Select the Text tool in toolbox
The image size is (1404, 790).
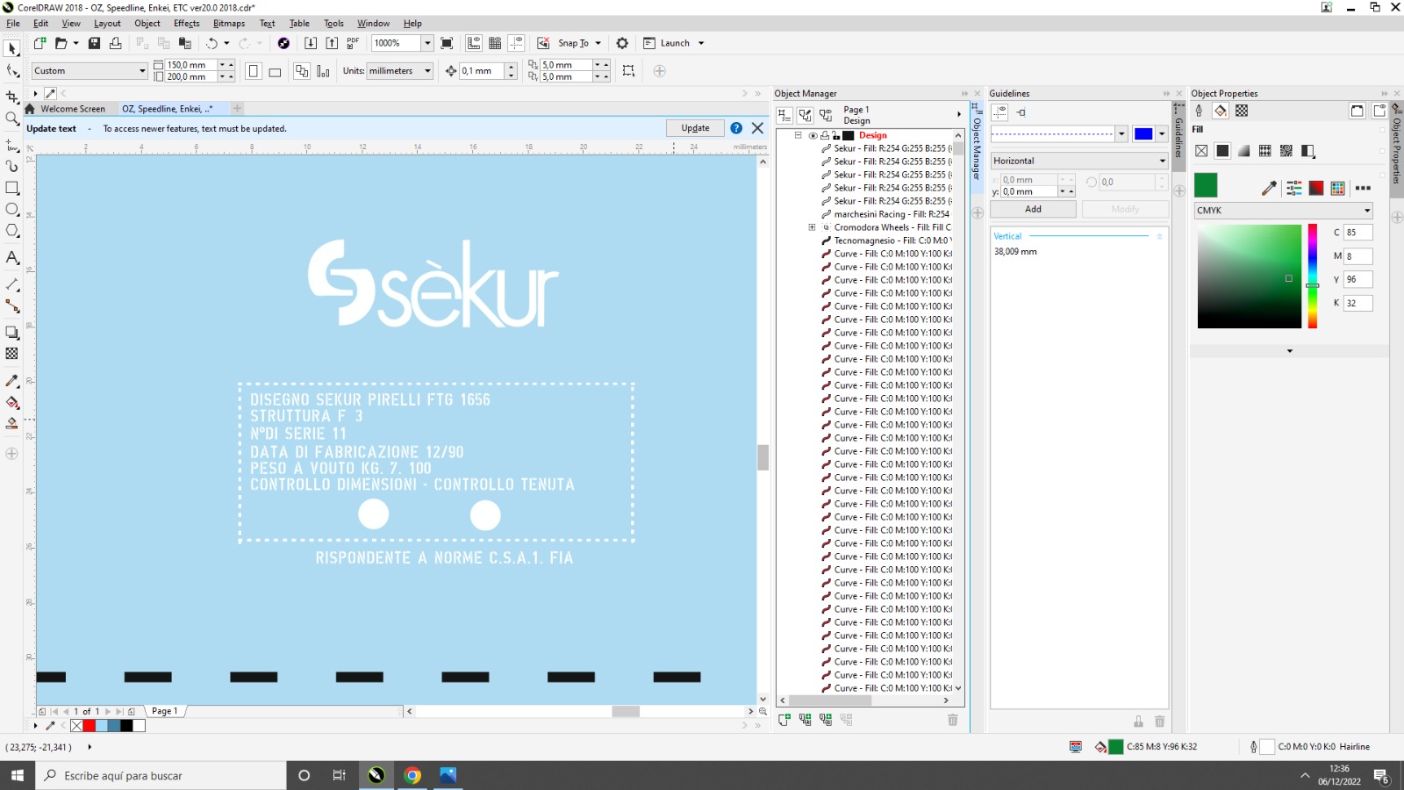(x=12, y=257)
